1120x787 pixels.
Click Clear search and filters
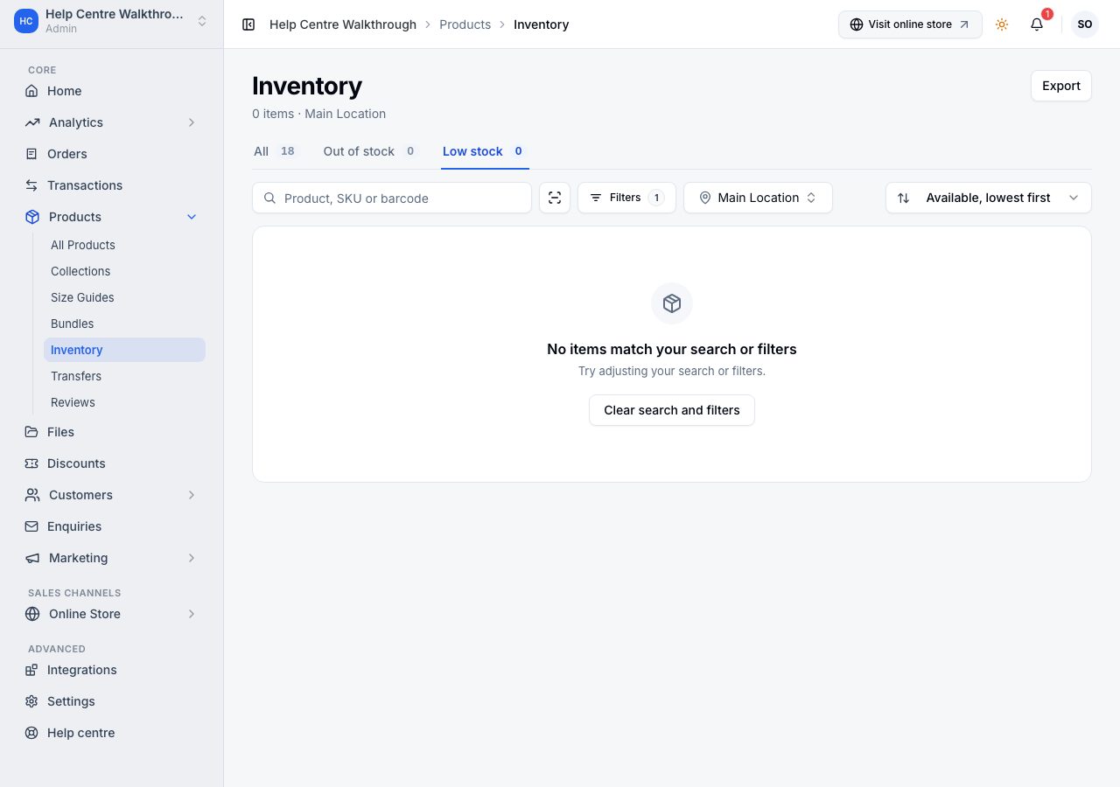click(x=672, y=410)
